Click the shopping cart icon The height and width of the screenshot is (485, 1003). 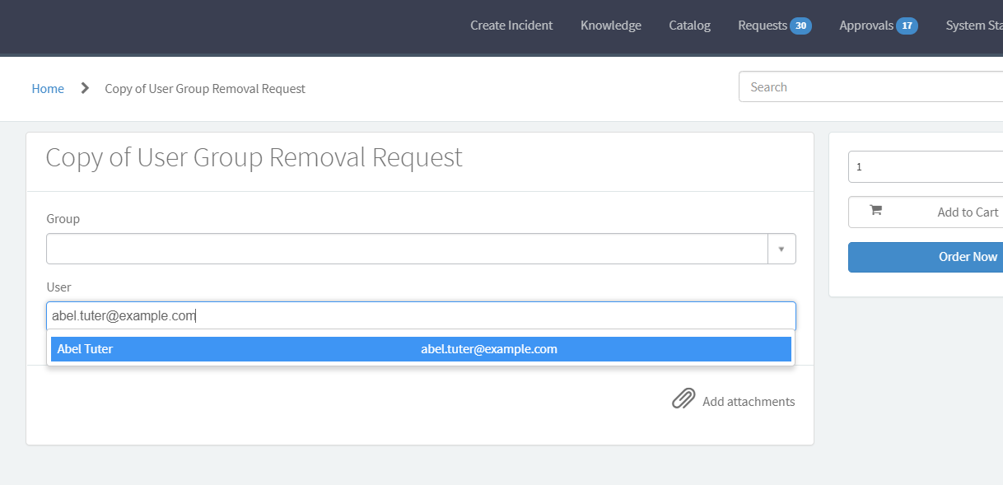875,210
